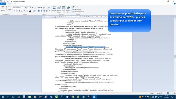Toggle underline (S) formatting
Image resolution: width=176 pixels, height=99 pixels.
tap(19, 11)
